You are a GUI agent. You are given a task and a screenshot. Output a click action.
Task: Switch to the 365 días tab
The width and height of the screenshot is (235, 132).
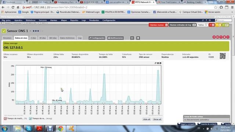53,38
